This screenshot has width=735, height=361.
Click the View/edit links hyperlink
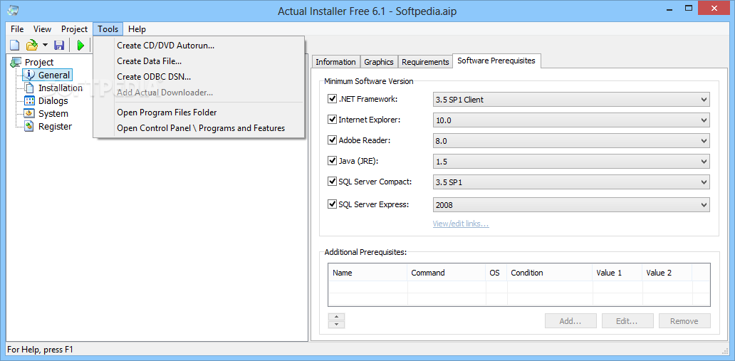(x=461, y=224)
